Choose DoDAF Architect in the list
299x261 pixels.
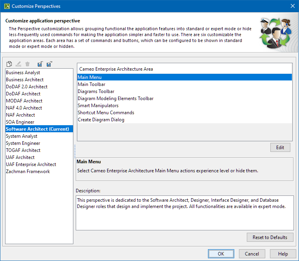(39, 94)
